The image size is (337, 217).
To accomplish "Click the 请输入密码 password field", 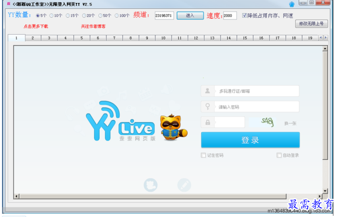I will pyautogui.click(x=257, y=106).
